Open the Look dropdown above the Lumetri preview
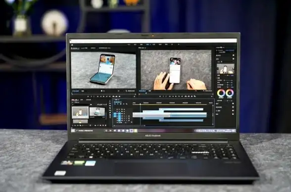Image resolution: width=291 pixels, height=192 pixels. pyautogui.click(x=226, y=62)
